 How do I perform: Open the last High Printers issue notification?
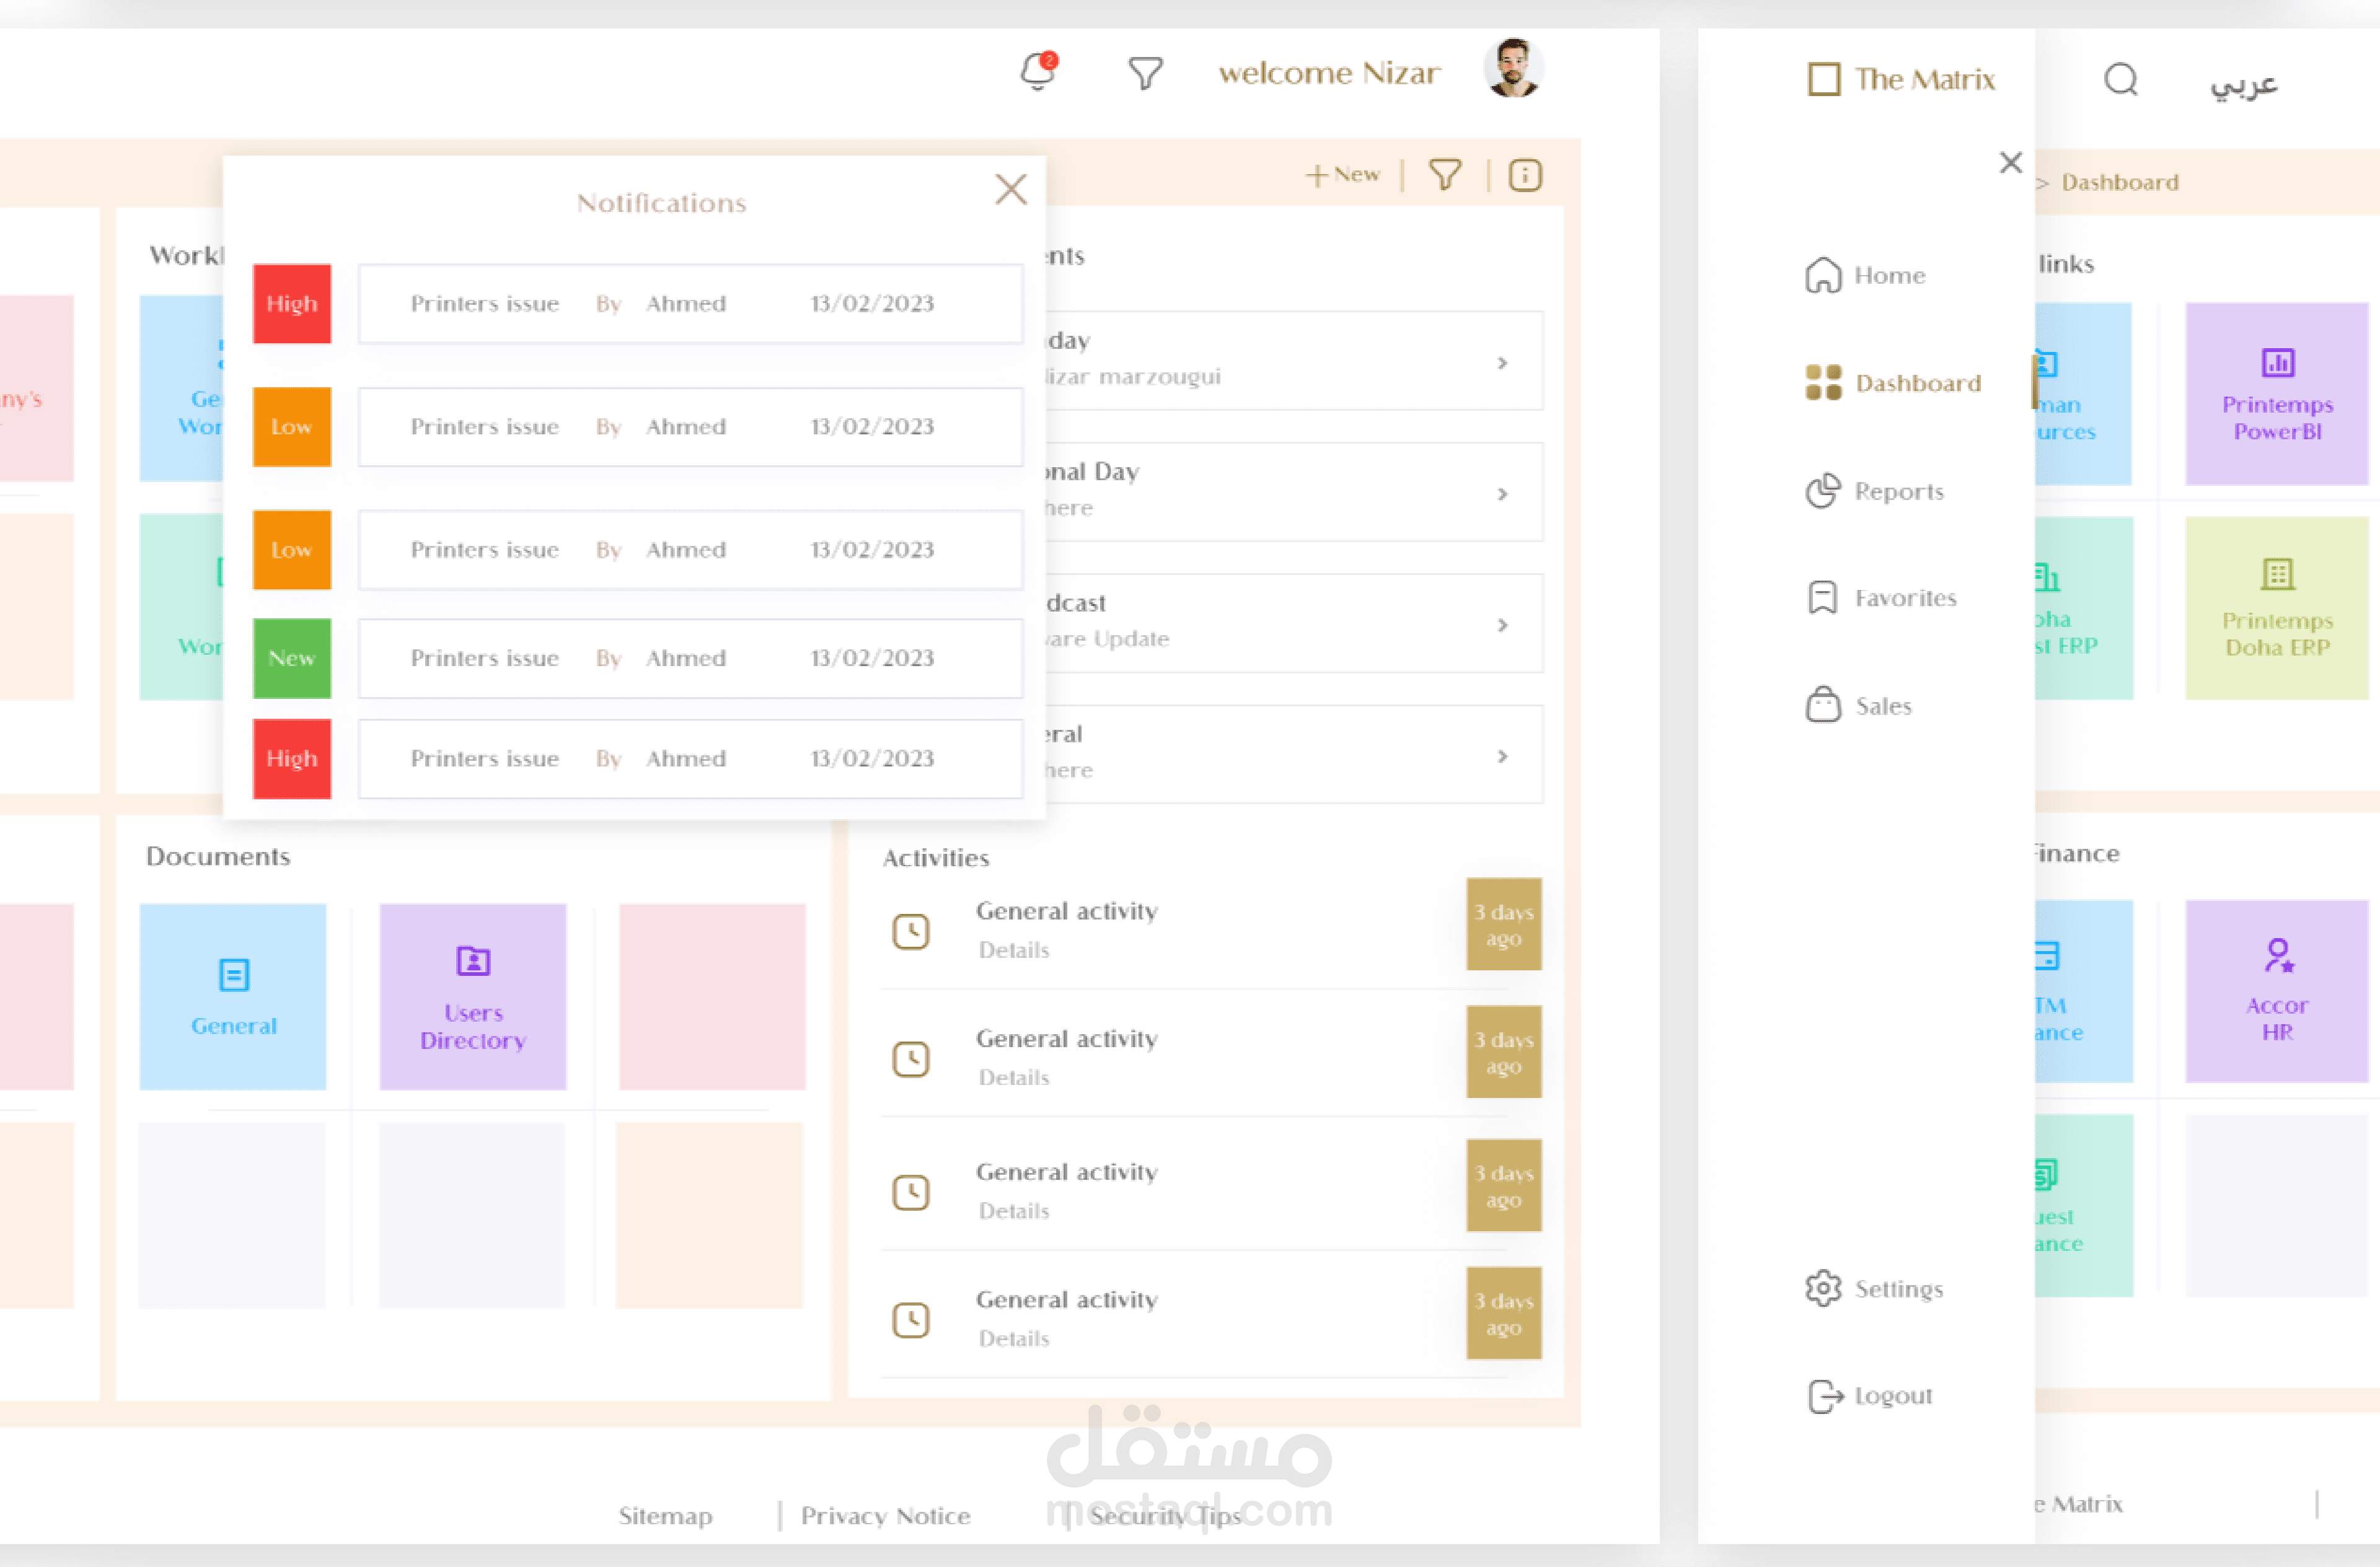tap(691, 759)
